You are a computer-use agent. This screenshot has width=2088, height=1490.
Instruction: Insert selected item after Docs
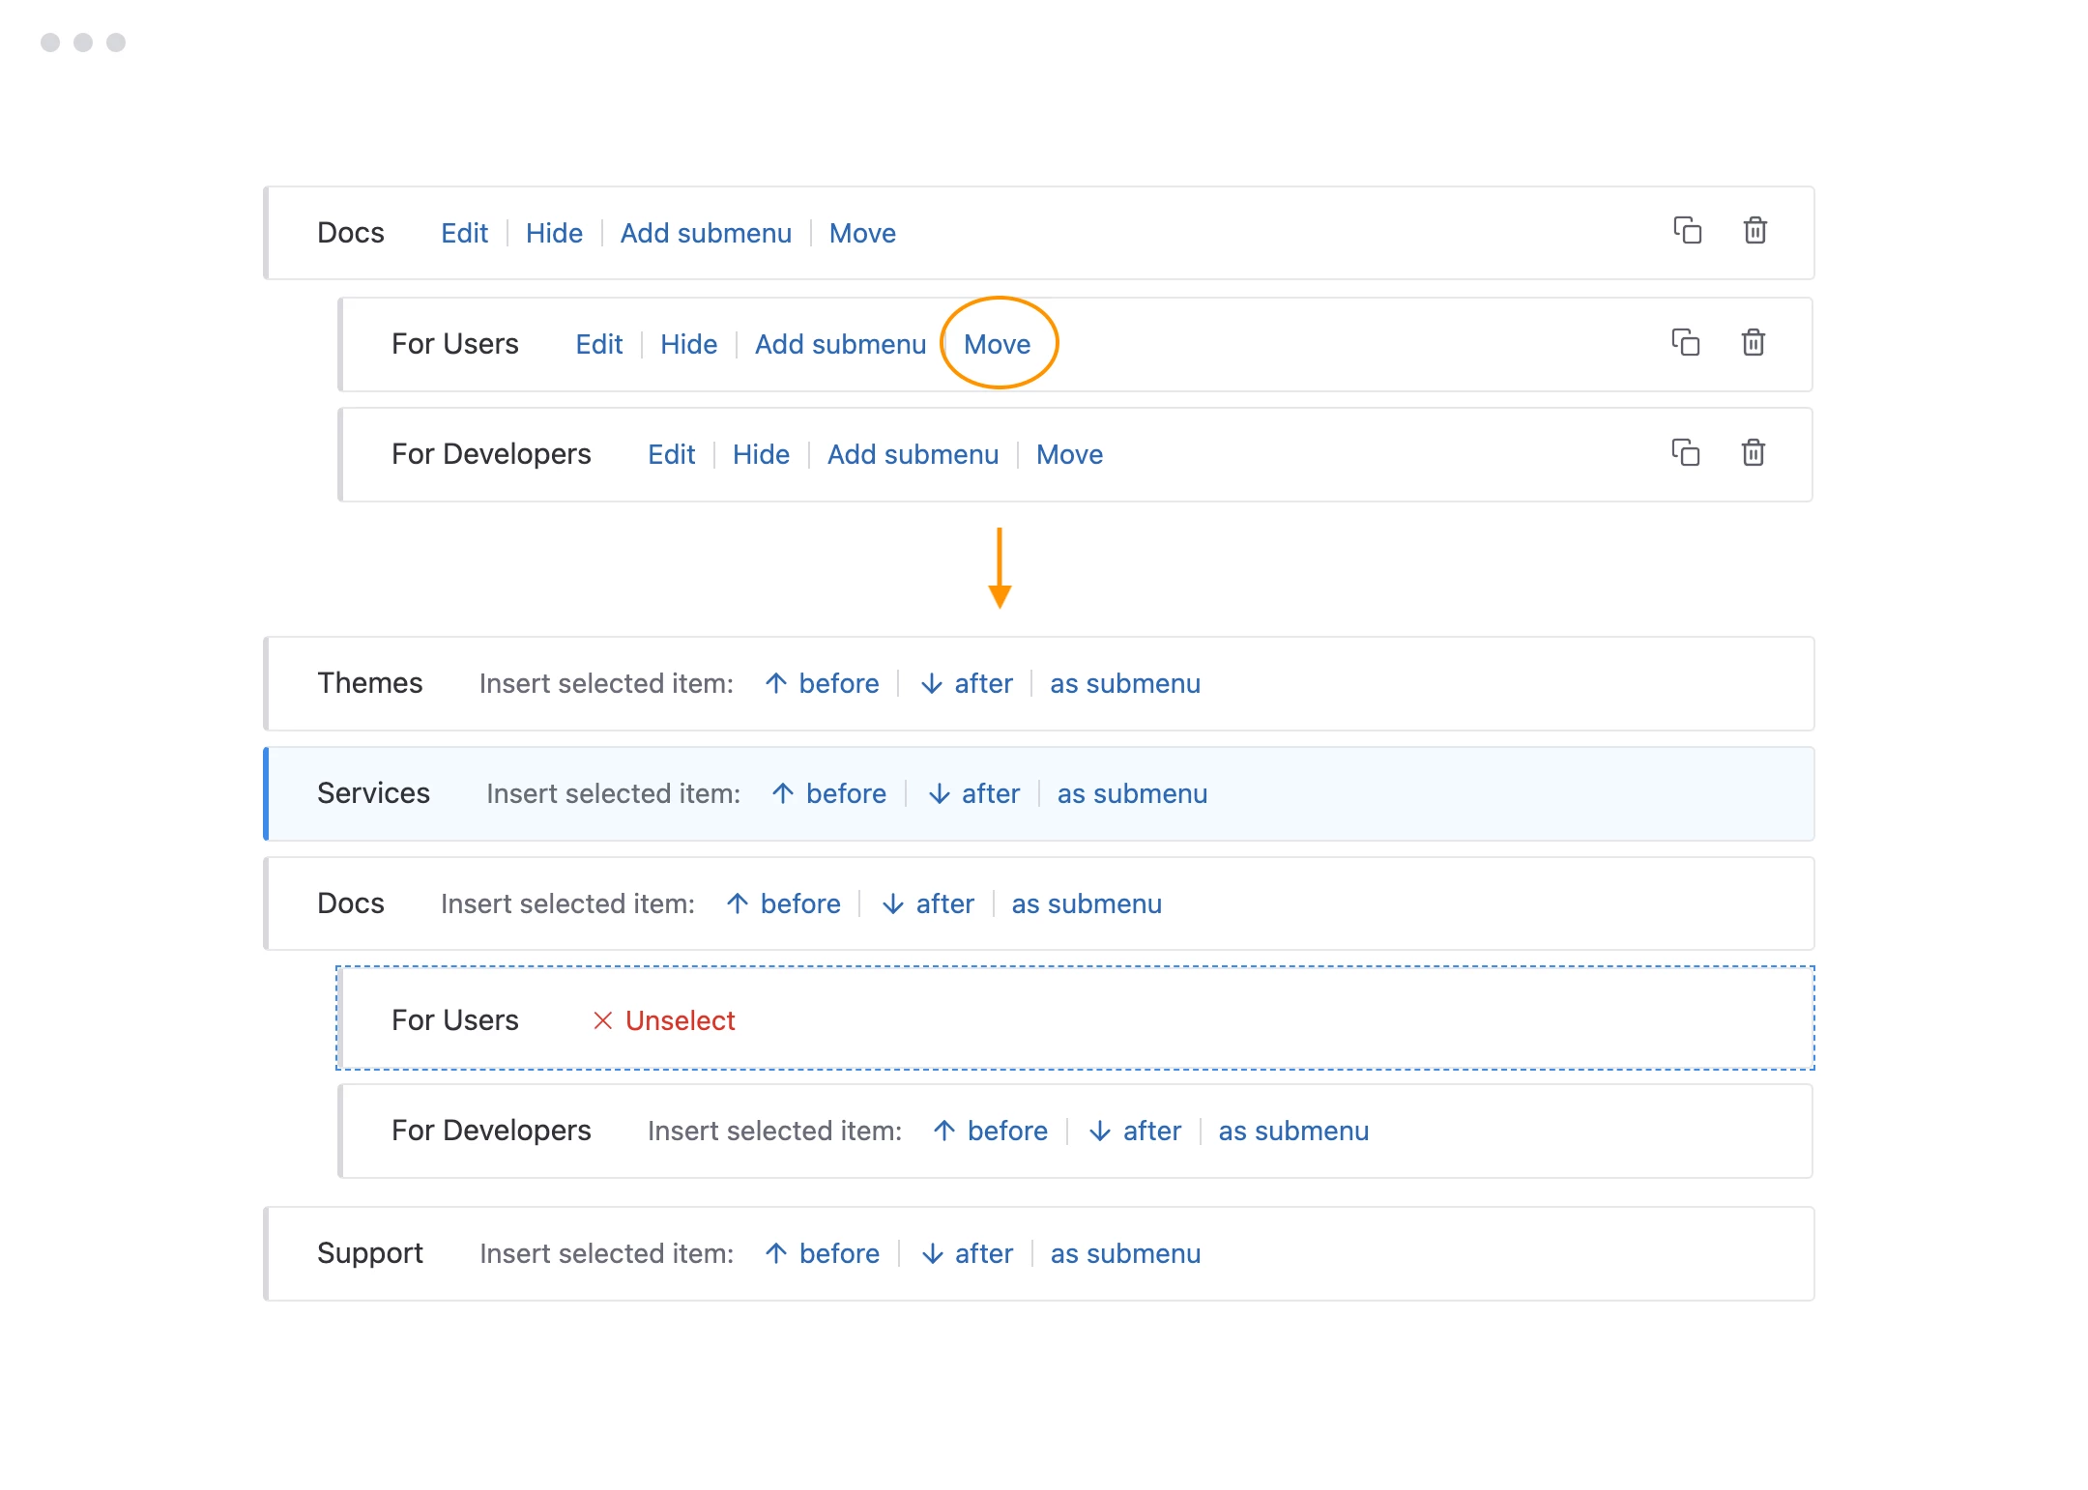pyautogui.click(x=928, y=903)
